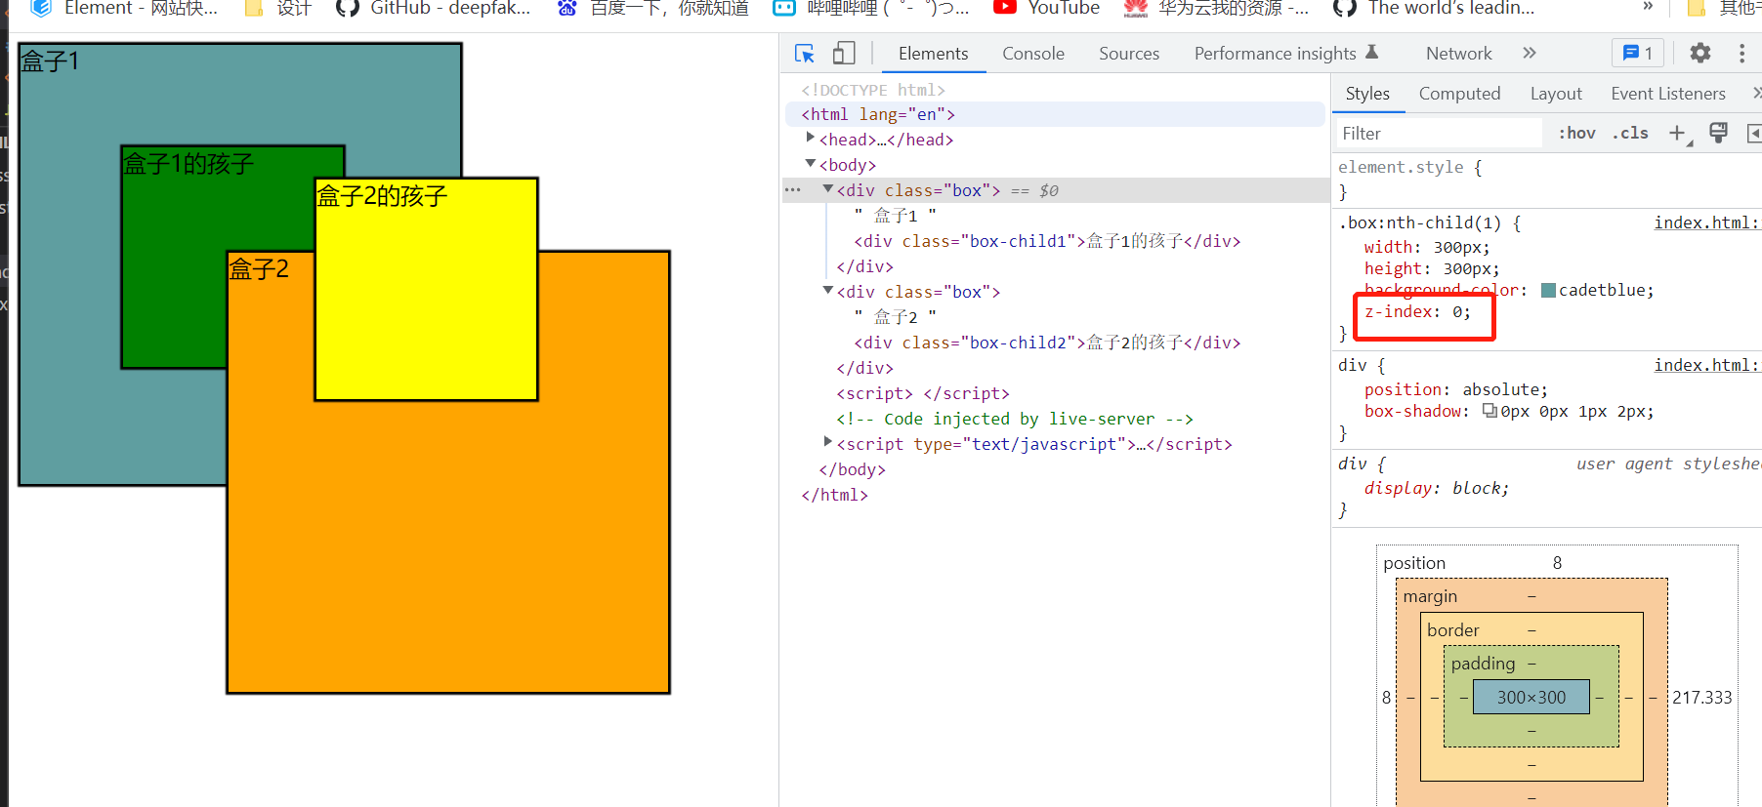Collapse the first div.box node
Screen dimensions: 1762x807
pos(828,189)
